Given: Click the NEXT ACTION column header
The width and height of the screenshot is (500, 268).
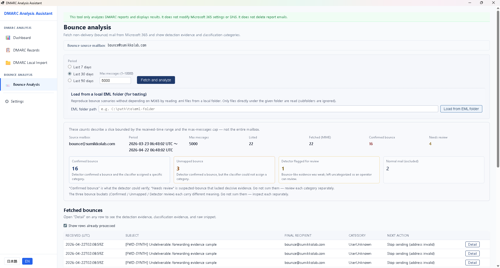Looking at the screenshot, I should tap(398, 236).
